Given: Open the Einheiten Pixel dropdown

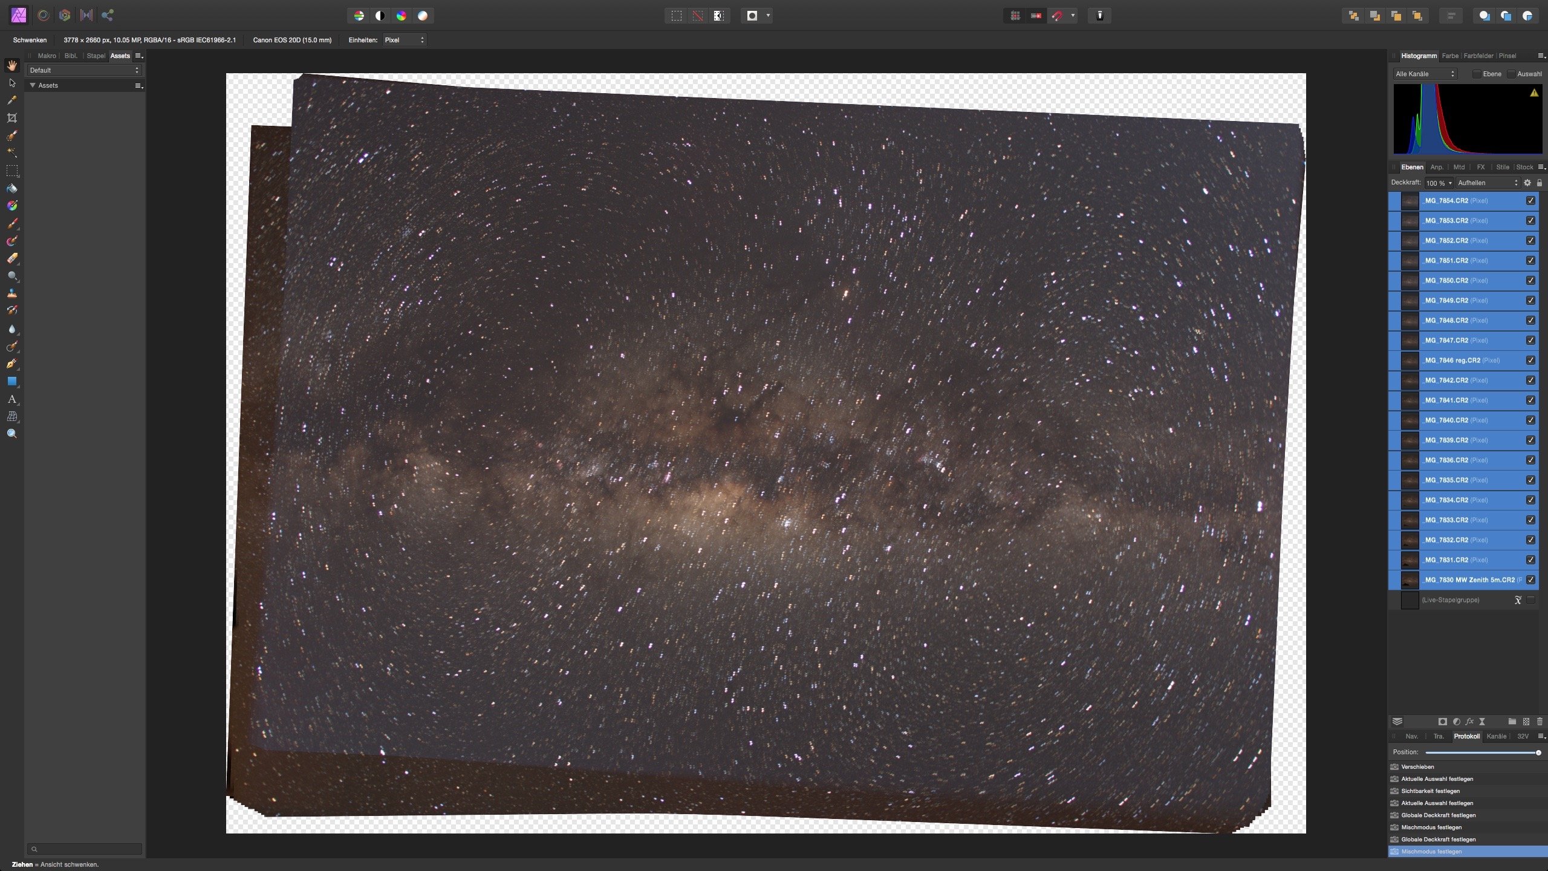Looking at the screenshot, I should click(405, 40).
